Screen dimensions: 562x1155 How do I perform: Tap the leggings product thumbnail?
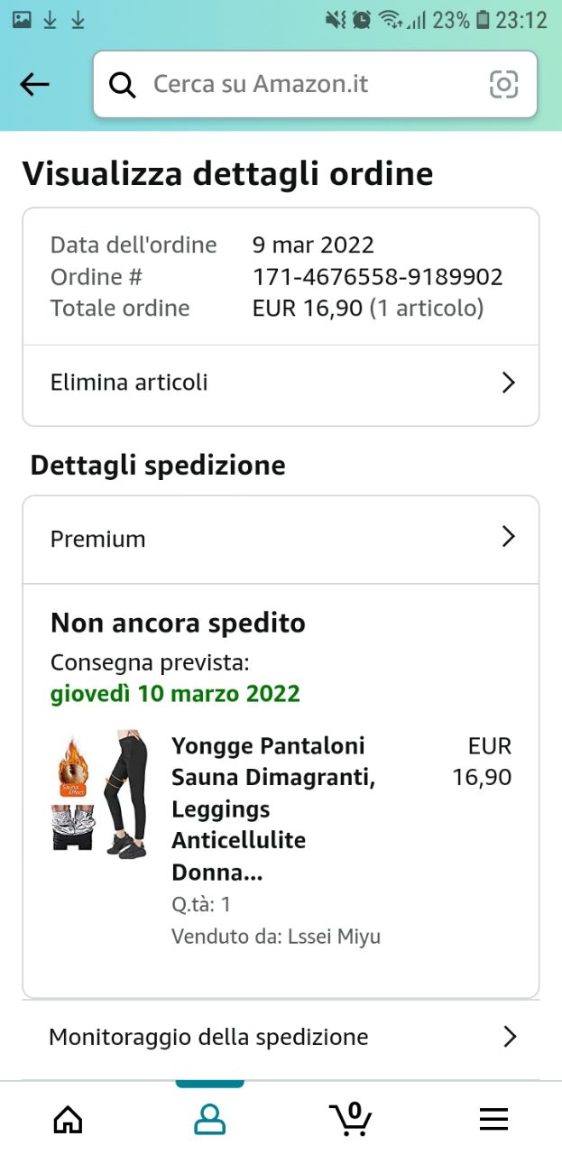pyautogui.click(x=98, y=794)
